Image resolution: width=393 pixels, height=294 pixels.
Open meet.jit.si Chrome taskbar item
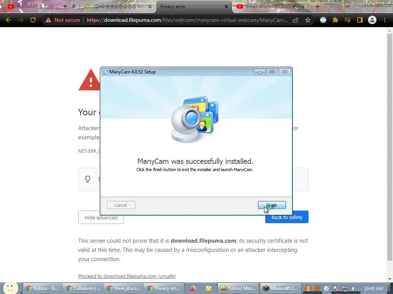click(x=124, y=288)
